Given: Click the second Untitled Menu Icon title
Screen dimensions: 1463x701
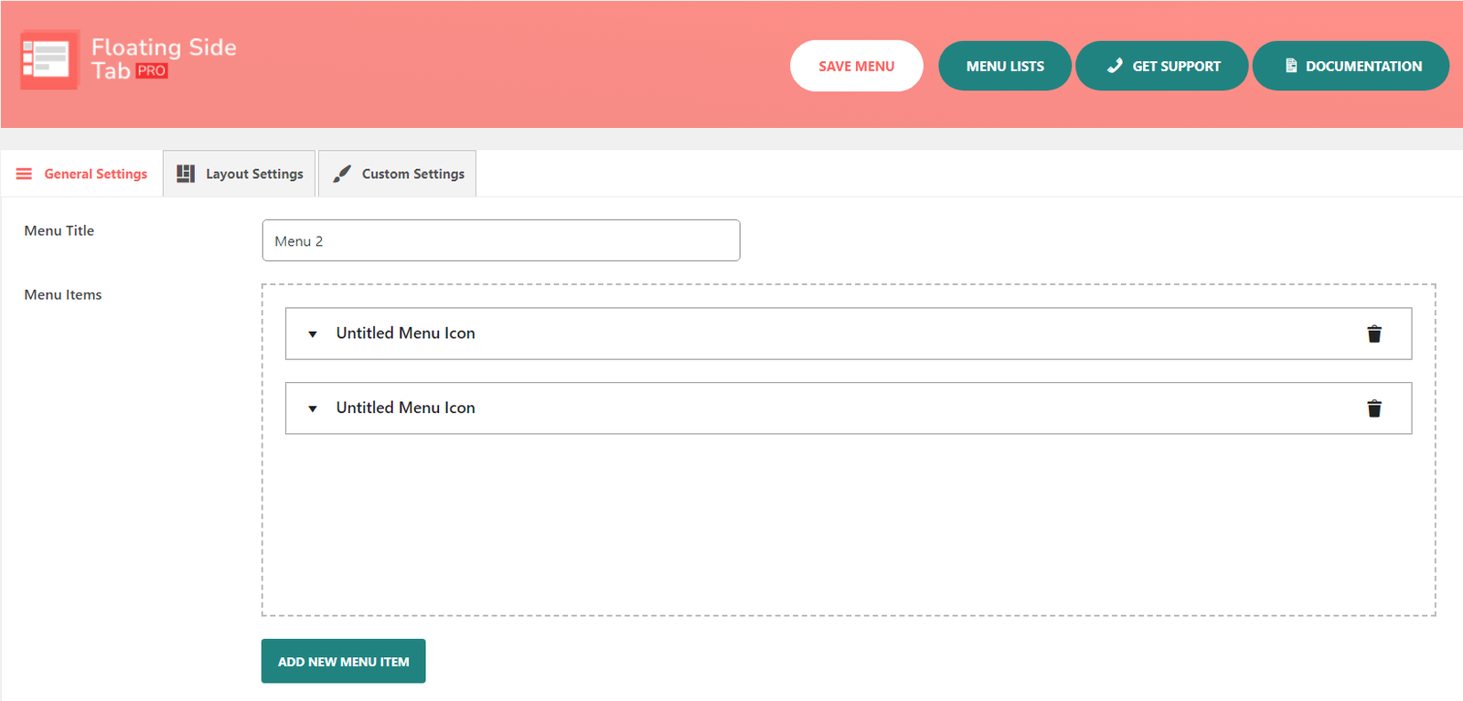Looking at the screenshot, I should tap(405, 408).
